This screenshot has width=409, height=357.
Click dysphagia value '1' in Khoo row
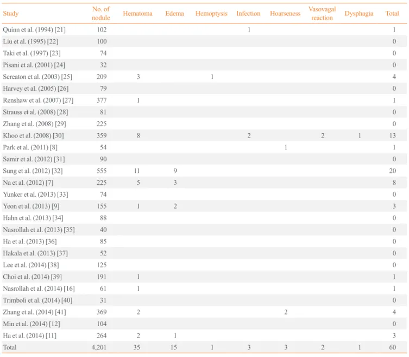click(x=360, y=135)
